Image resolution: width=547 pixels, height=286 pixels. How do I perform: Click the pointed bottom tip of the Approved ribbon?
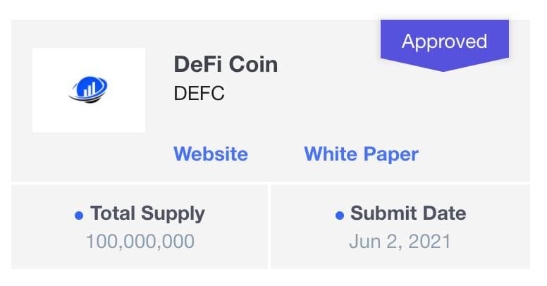444,68
